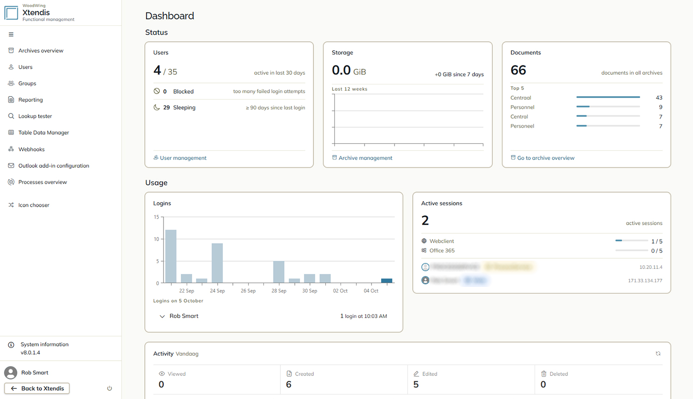Click the Sleeping users moon icon
Viewport: 693px width, 399px height.
[157, 107]
